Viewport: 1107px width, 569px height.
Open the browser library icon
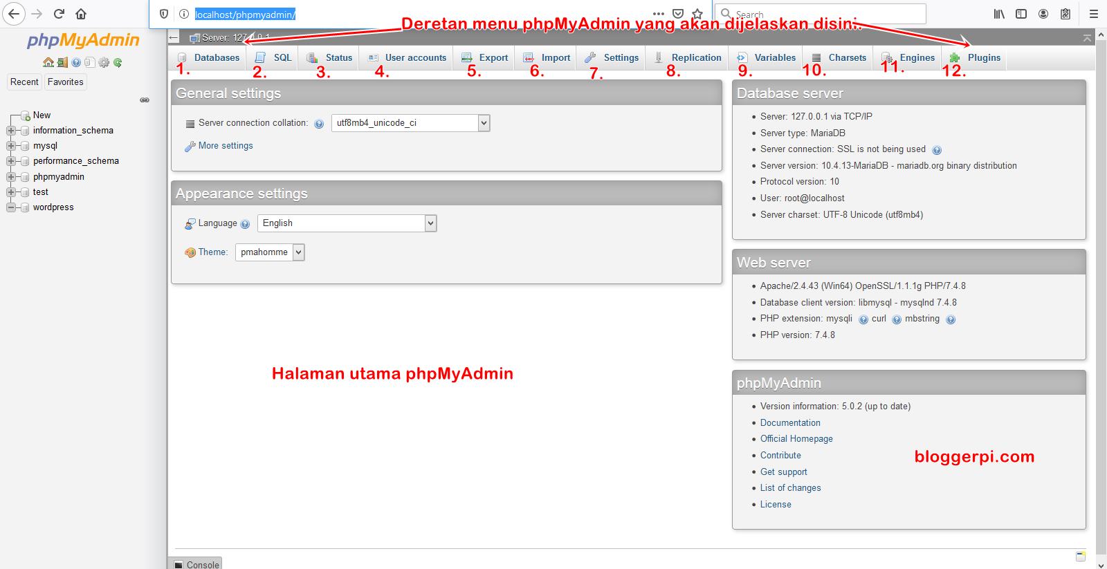(999, 14)
